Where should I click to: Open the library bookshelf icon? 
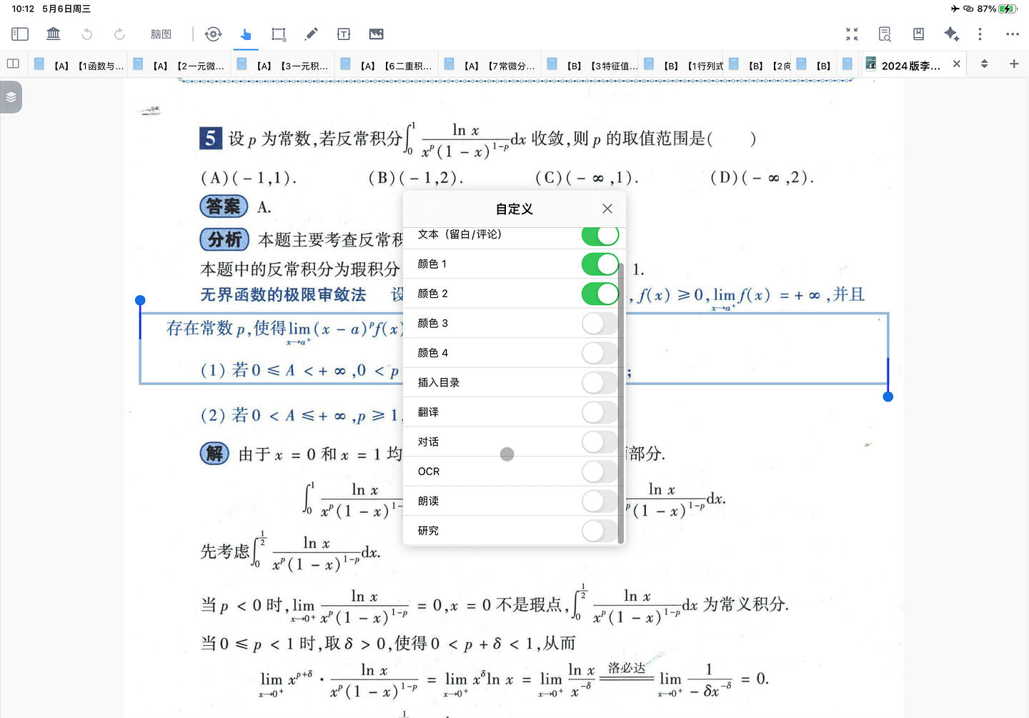54,34
